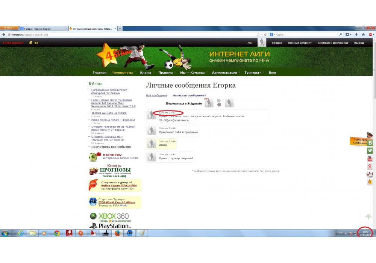376x263 pixels.
Task: Click the arrows icon between the two avatars
Action: (x=219, y=103)
